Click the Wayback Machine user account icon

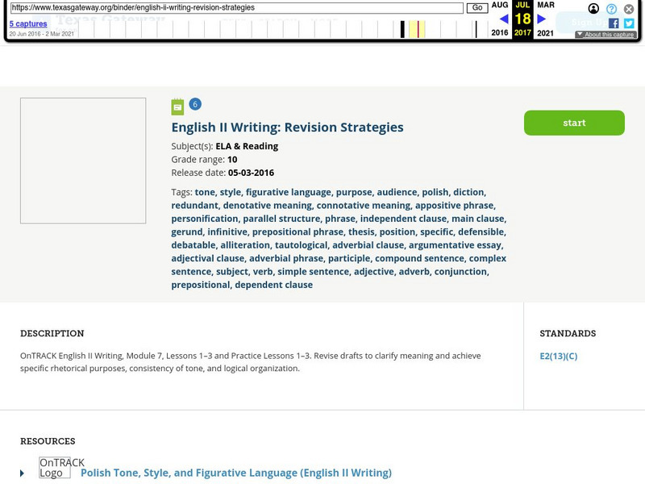coord(594,9)
